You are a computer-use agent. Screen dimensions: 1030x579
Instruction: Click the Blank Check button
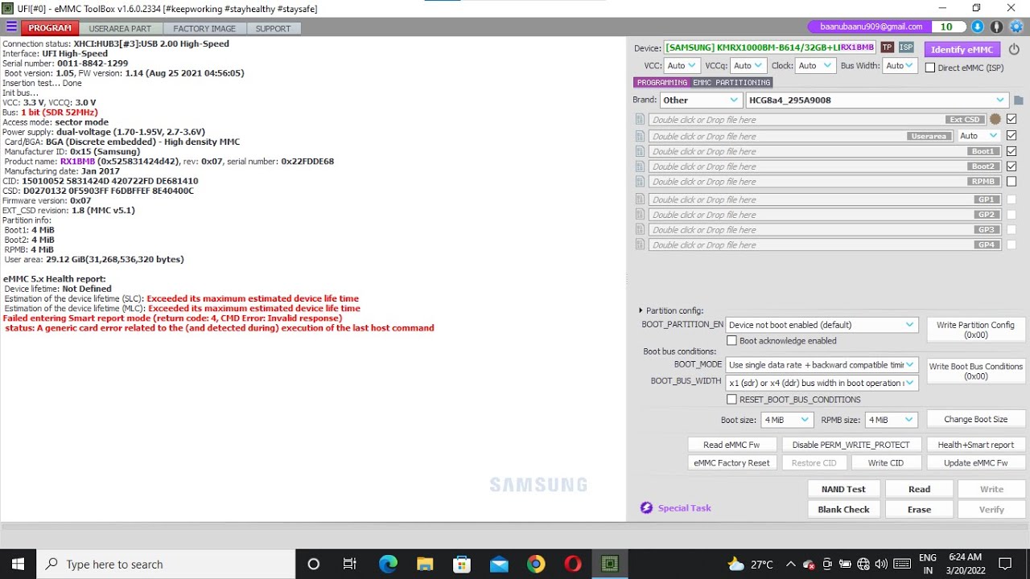843,509
